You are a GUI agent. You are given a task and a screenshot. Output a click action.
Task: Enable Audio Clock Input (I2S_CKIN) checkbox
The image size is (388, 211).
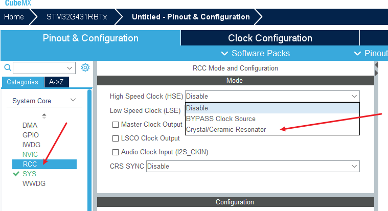pos(116,152)
